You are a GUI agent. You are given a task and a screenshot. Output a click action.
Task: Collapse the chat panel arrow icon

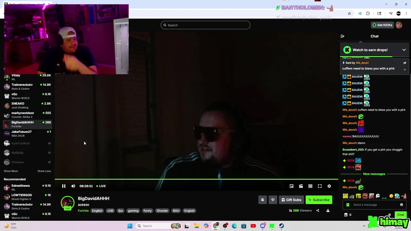pyautogui.click(x=342, y=36)
